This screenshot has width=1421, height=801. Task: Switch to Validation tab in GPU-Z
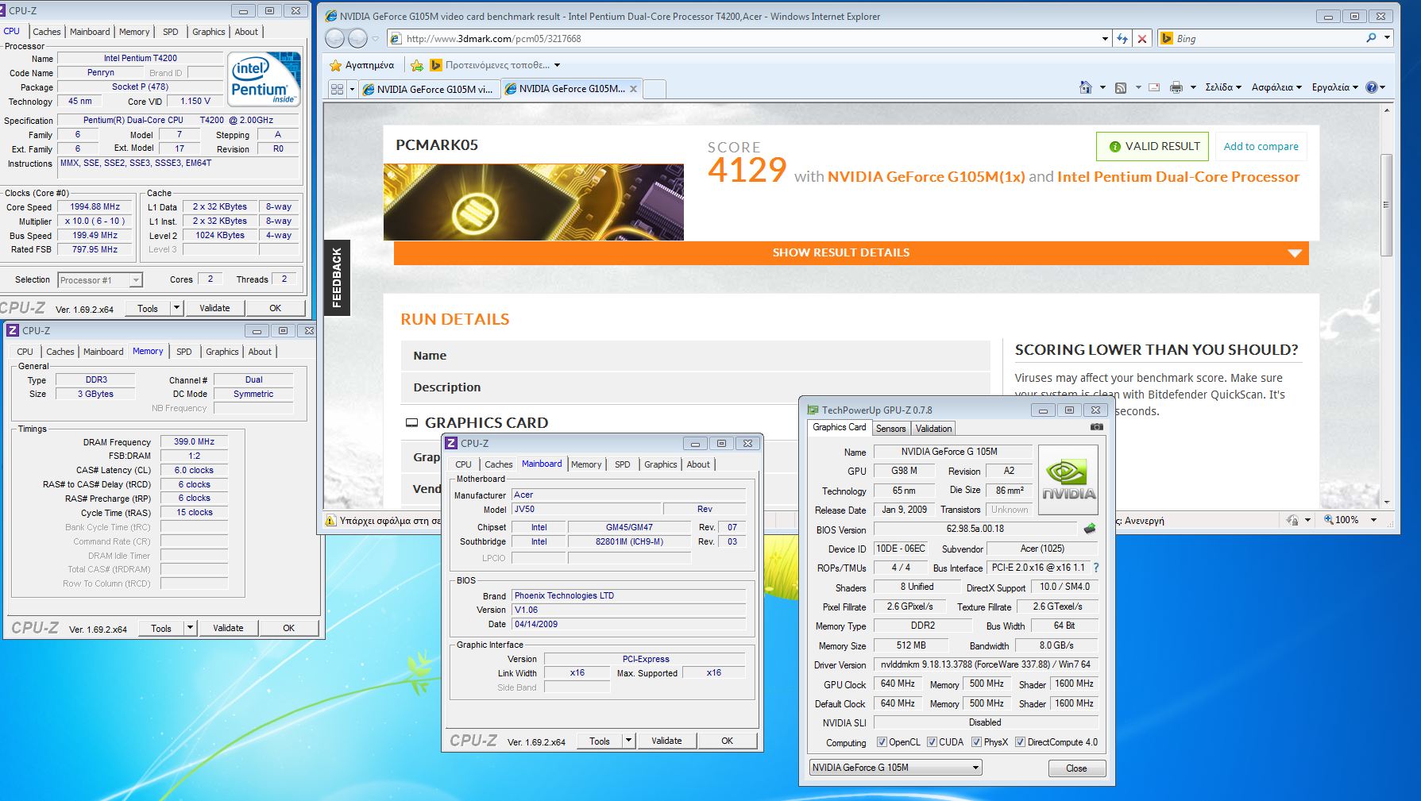[933, 428]
